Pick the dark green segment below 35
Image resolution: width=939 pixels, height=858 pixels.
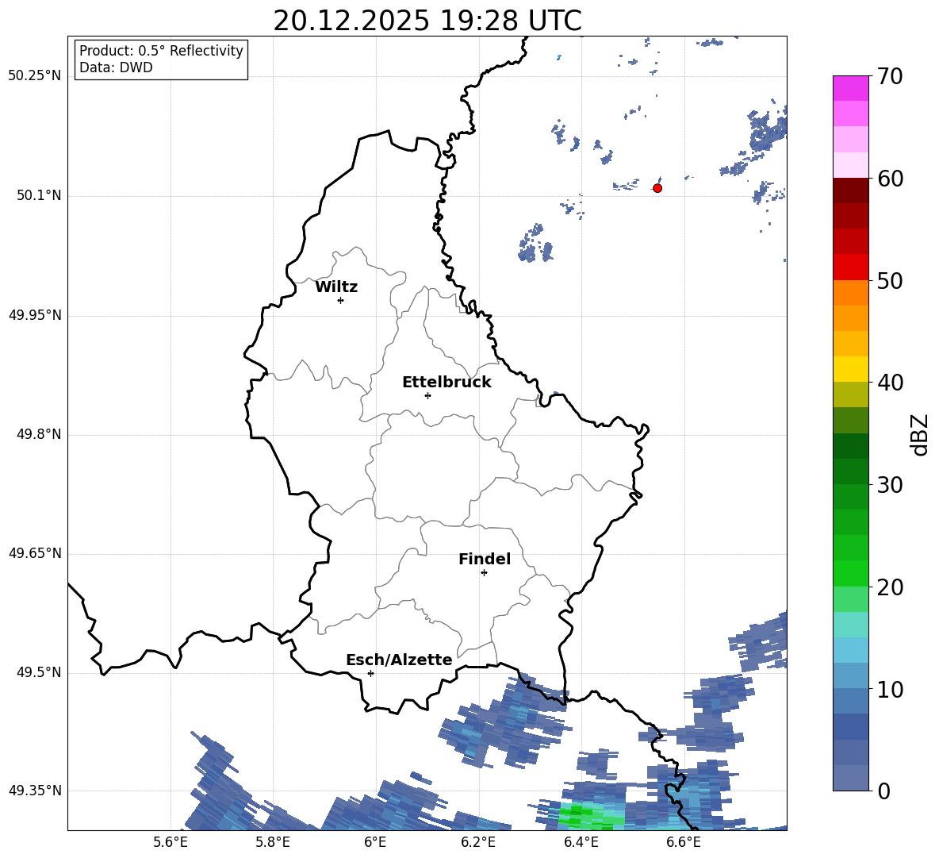pyautogui.click(x=850, y=446)
